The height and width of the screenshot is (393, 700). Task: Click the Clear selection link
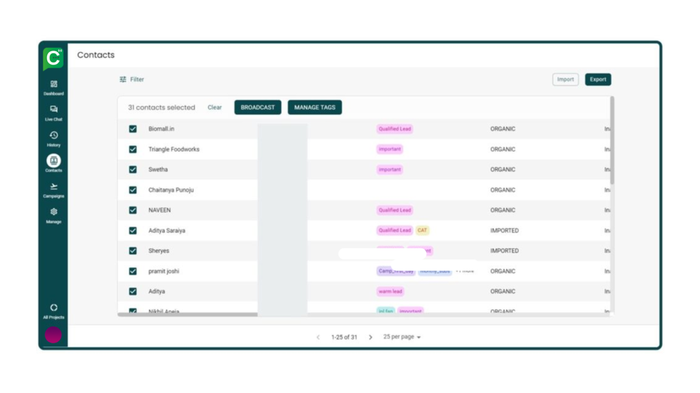coord(215,108)
